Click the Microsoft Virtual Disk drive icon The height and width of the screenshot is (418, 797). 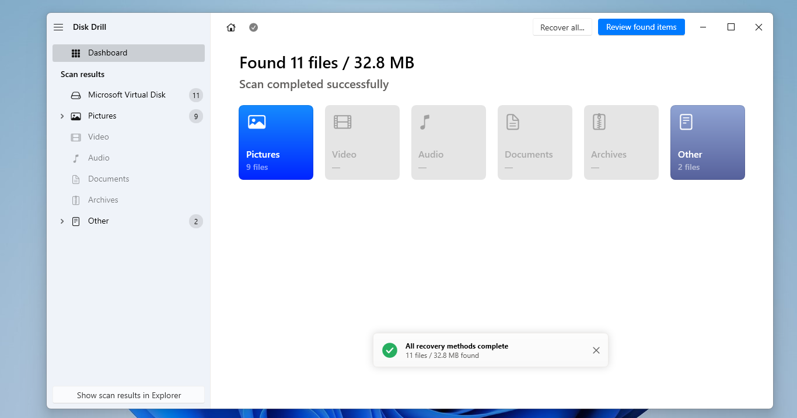(x=76, y=95)
